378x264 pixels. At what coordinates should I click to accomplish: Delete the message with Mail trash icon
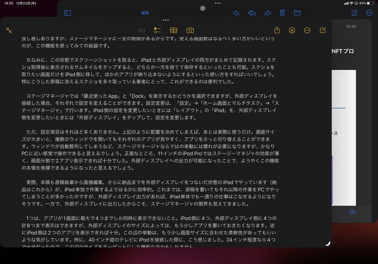point(282,13)
